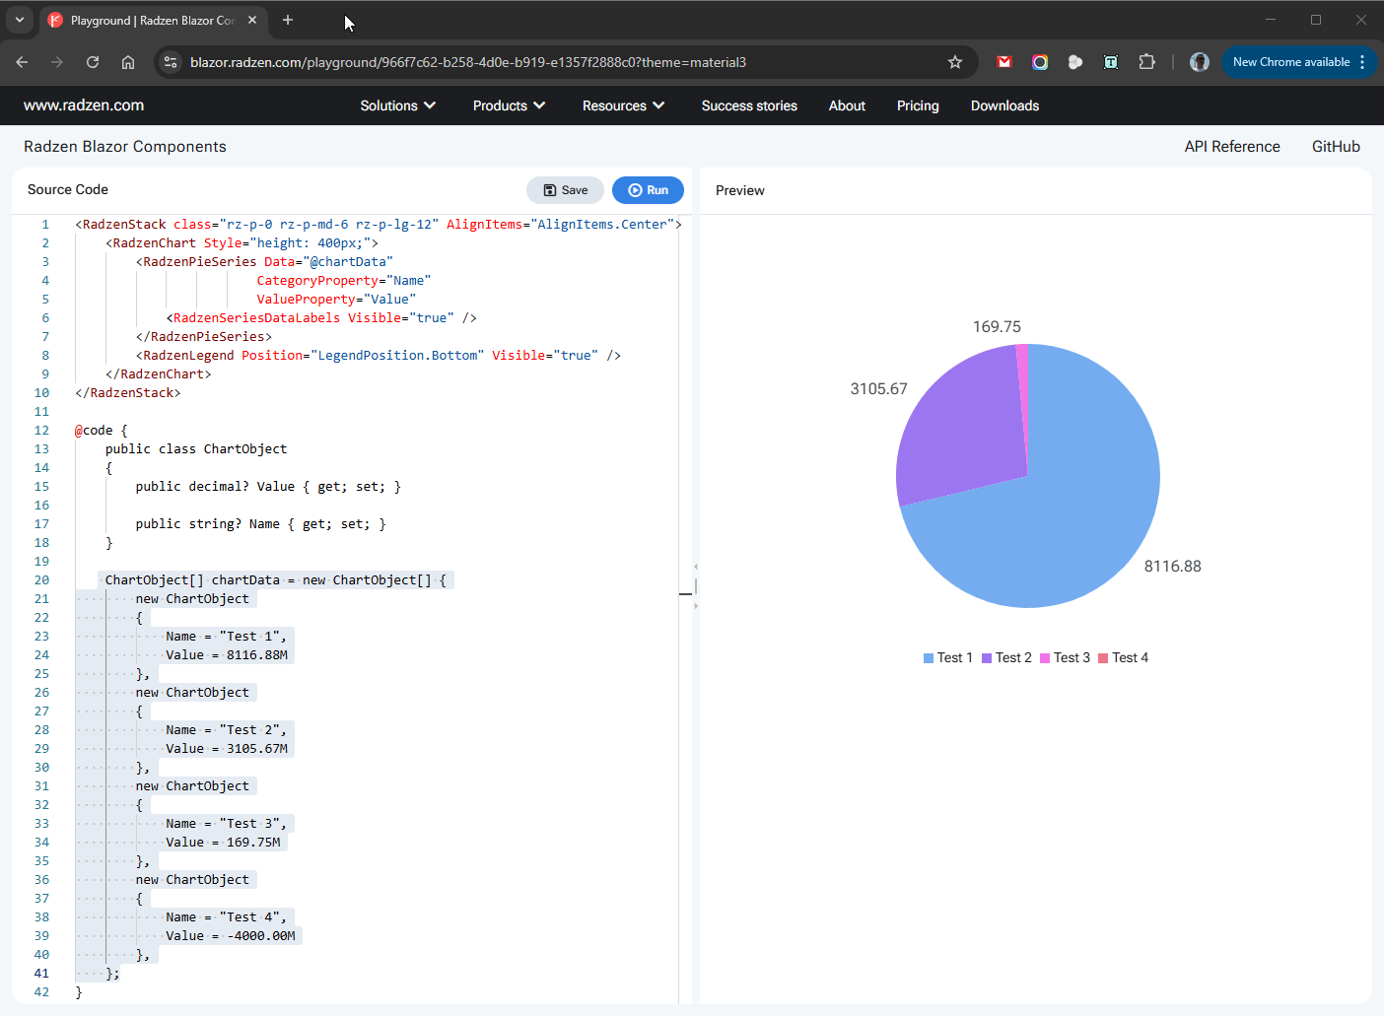This screenshot has width=1384, height=1016.
Task: Toggle Test 1 series in chart legend
Action: click(947, 658)
